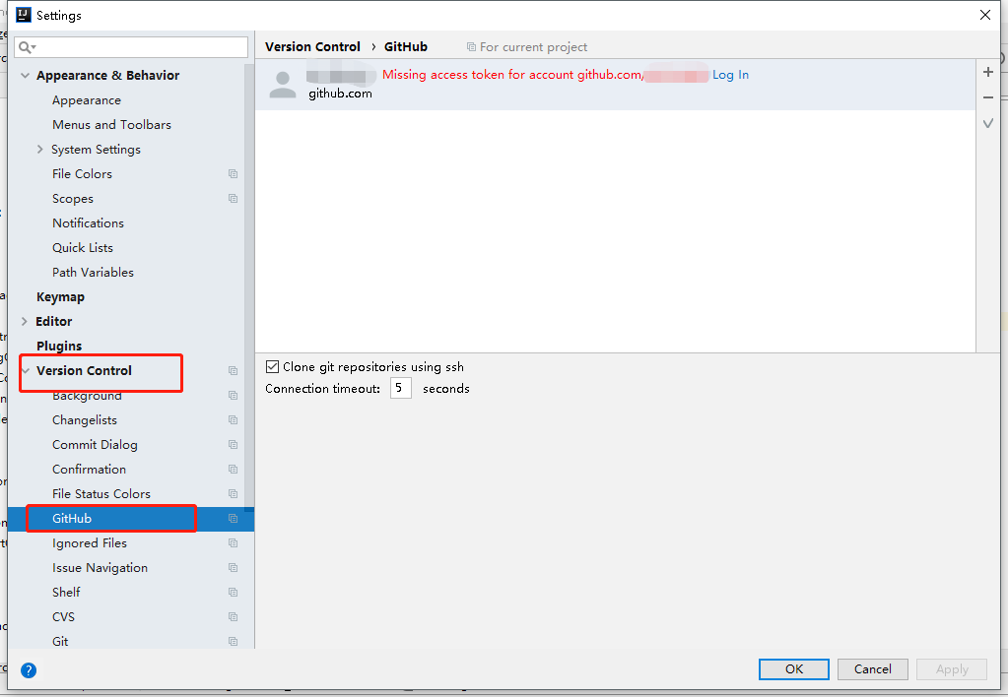This screenshot has width=1008, height=697.
Task: Select Appearance in the settings tree
Action: point(87,100)
